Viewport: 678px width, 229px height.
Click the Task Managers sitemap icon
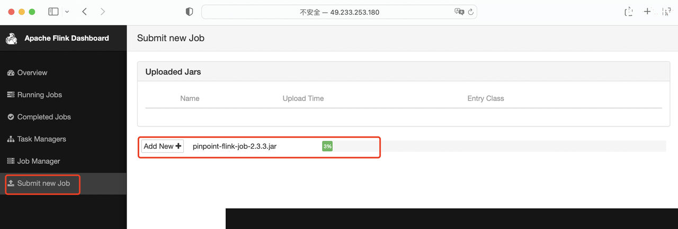11,139
